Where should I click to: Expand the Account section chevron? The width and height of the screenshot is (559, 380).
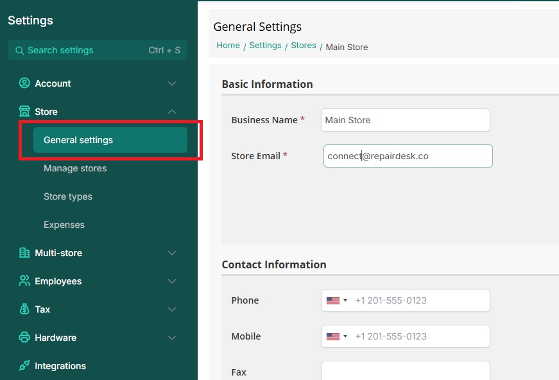(x=172, y=83)
